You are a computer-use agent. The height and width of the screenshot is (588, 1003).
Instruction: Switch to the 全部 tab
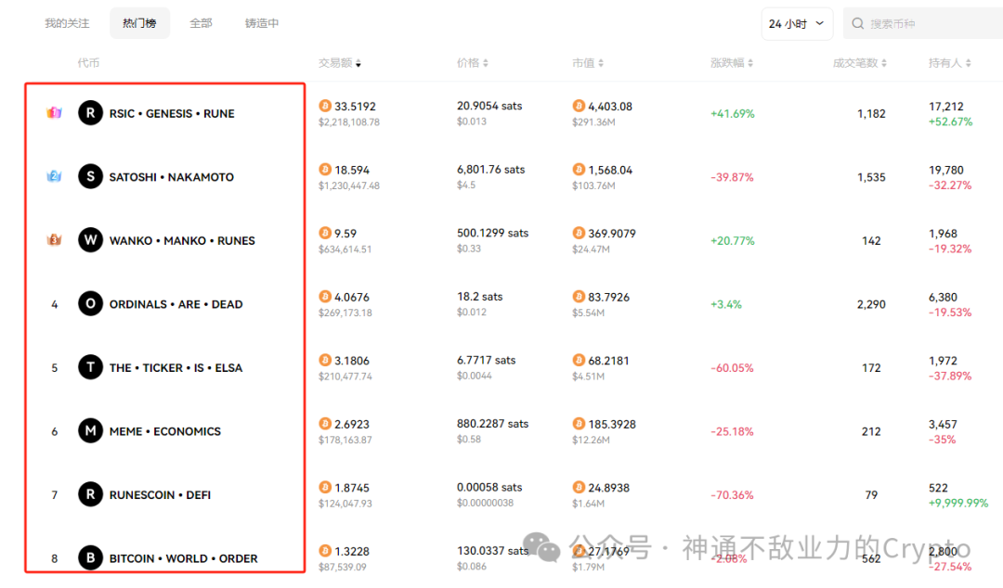click(x=201, y=23)
